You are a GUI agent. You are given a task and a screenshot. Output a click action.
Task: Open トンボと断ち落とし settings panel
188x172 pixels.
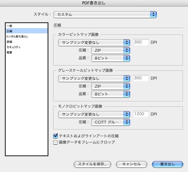(27, 36)
